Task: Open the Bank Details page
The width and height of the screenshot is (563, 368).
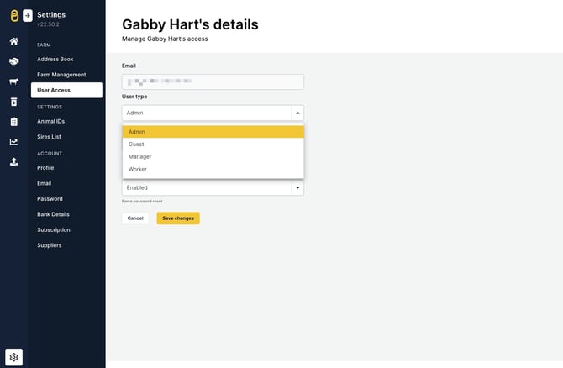Action: [53, 214]
